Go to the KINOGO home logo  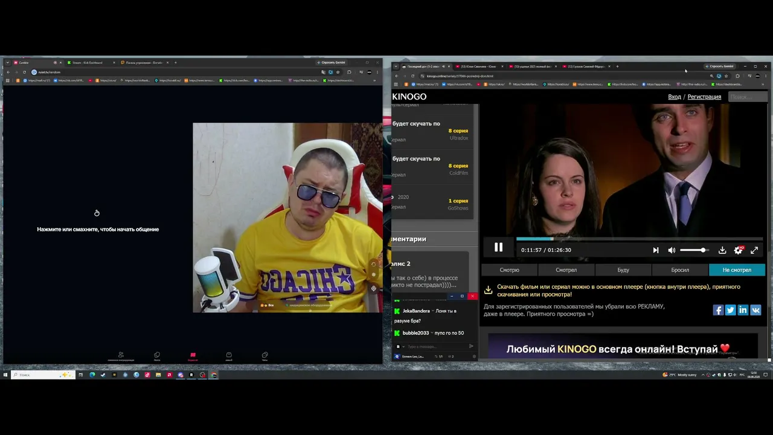click(x=409, y=97)
